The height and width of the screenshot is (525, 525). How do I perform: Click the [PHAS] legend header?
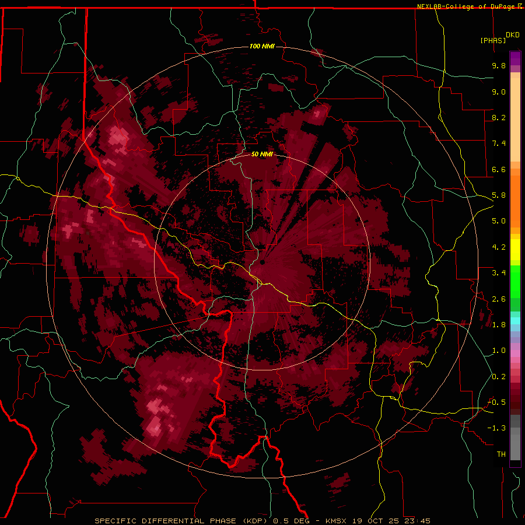493,40
